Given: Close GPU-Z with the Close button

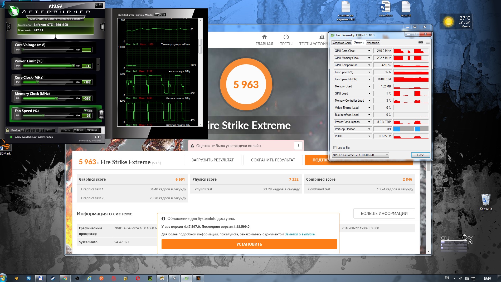Looking at the screenshot, I should tap(420, 155).
